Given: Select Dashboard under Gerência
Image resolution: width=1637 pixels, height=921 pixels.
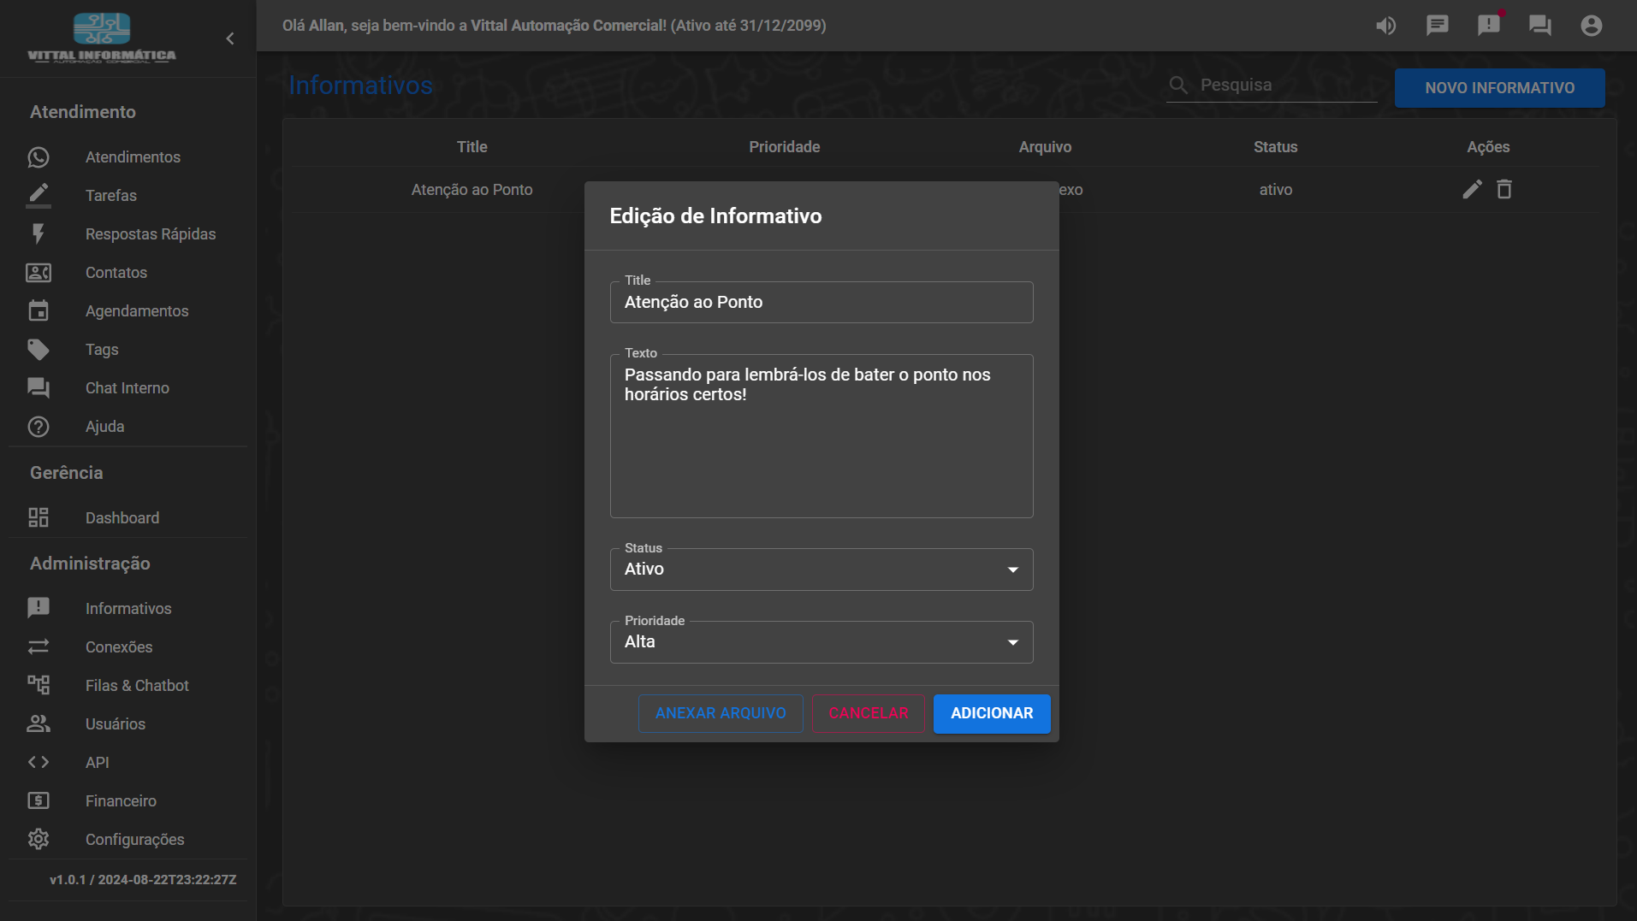Looking at the screenshot, I should 122,518.
